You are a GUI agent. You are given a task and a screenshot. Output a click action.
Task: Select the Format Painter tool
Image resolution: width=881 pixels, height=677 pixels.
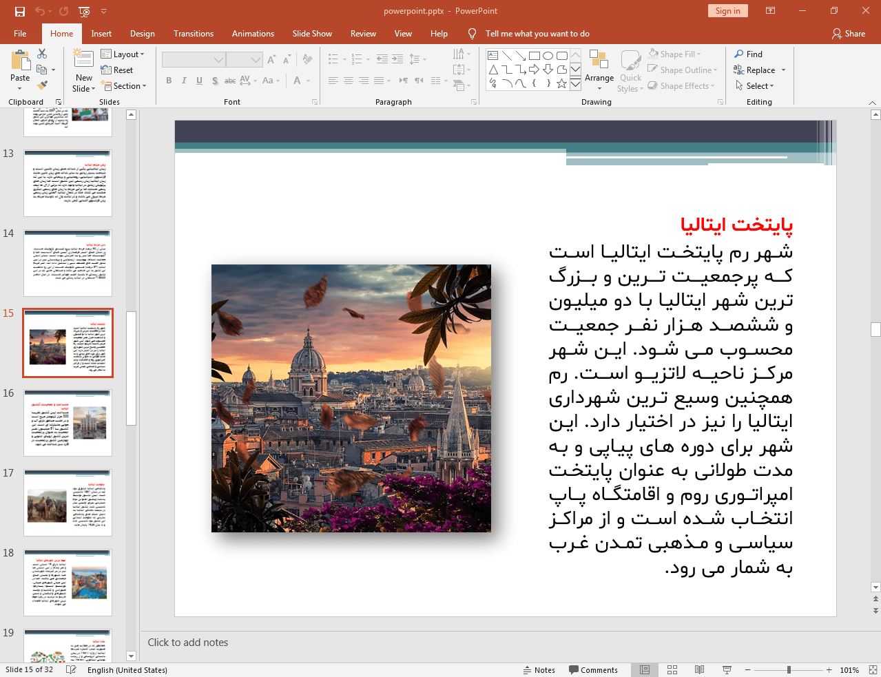[41, 84]
